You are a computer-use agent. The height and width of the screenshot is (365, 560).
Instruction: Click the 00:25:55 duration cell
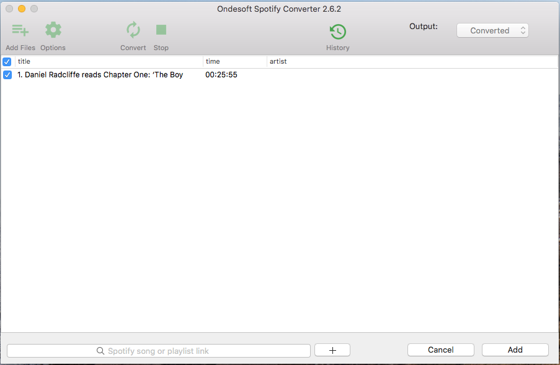tap(221, 75)
